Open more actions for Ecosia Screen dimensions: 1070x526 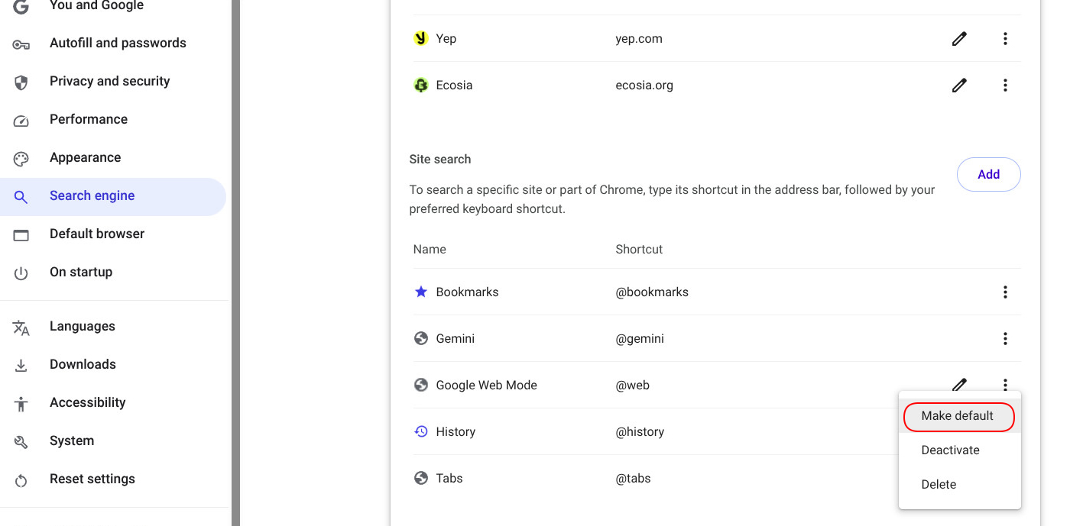tap(1005, 85)
